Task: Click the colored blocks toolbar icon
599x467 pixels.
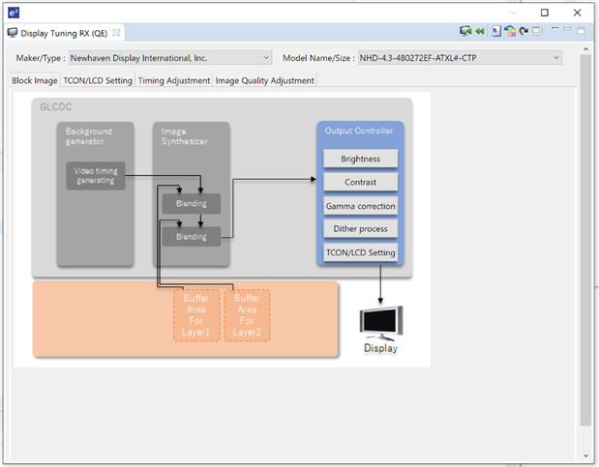Action: (x=510, y=31)
